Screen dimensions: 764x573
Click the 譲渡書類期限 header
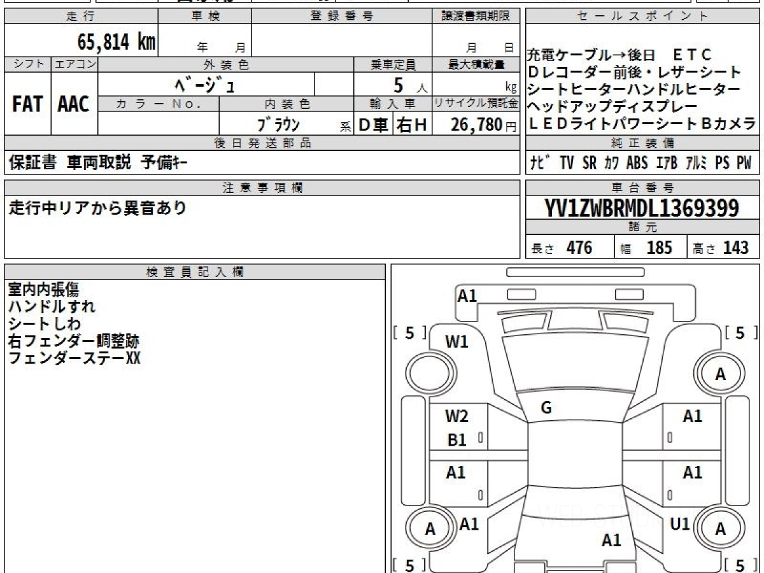pos(476,17)
